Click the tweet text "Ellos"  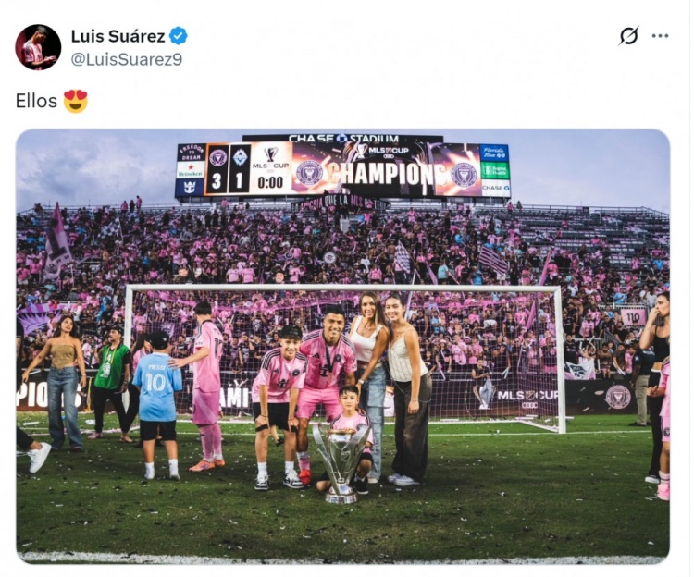[x=36, y=101]
